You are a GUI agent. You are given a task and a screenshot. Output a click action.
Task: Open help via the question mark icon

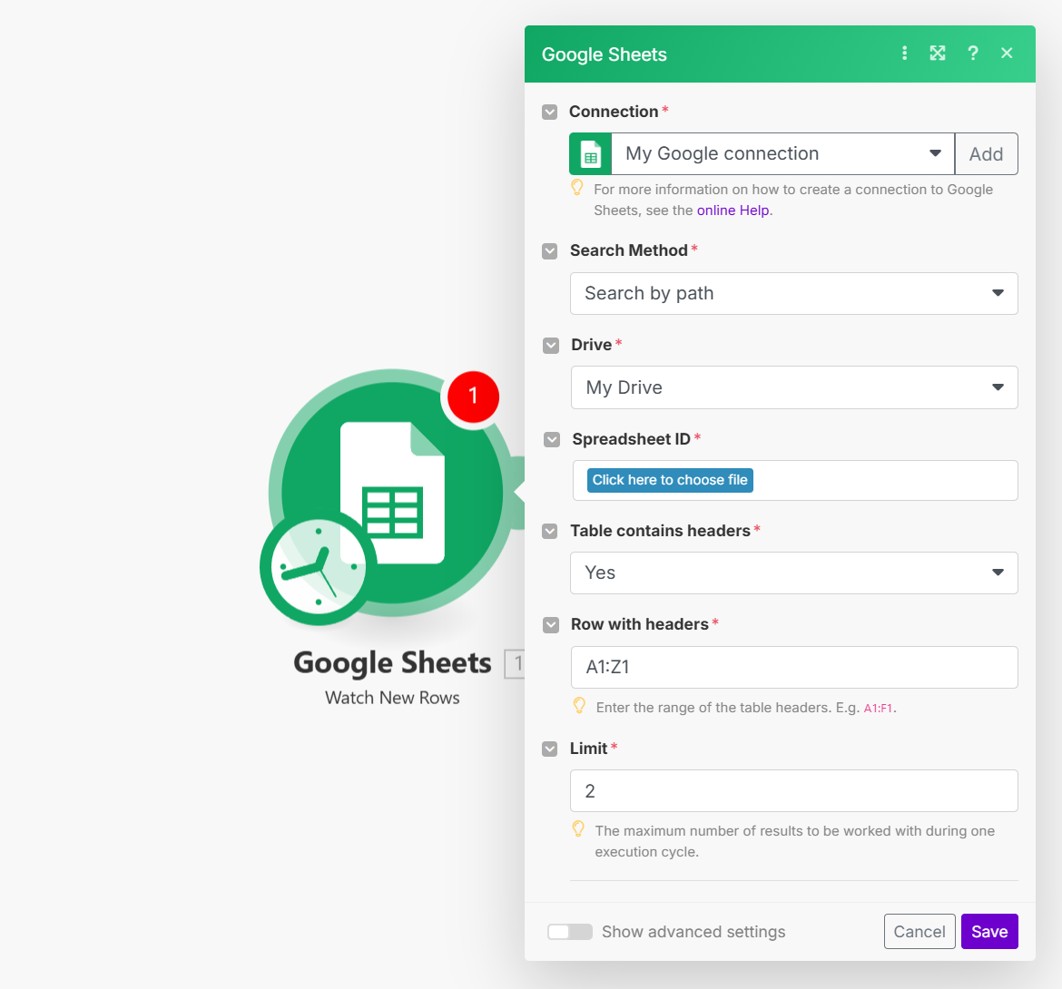click(973, 54)
